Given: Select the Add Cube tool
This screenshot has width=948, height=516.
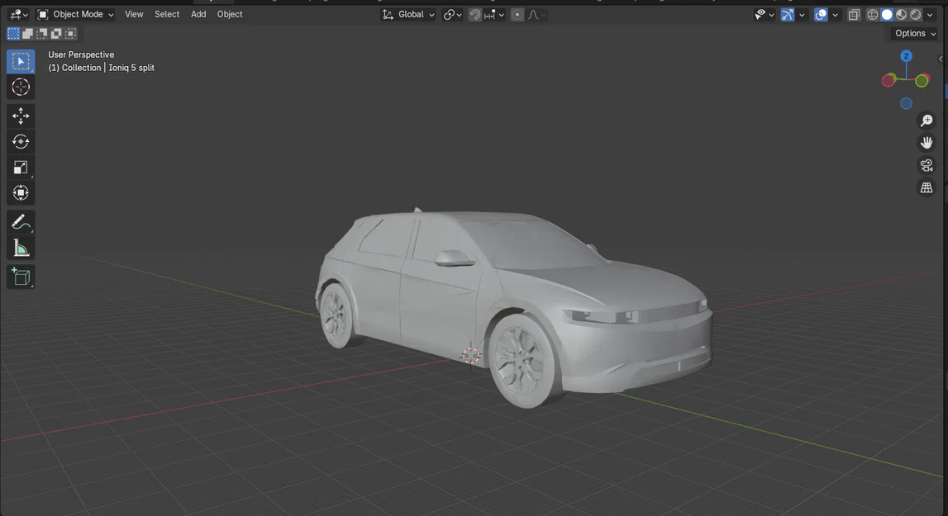Looking at the screenshot, I should tap(20, 277).
